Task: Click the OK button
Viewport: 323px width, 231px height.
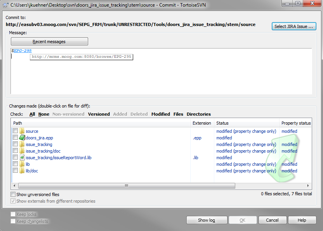Action: click(x=243, y=220)
